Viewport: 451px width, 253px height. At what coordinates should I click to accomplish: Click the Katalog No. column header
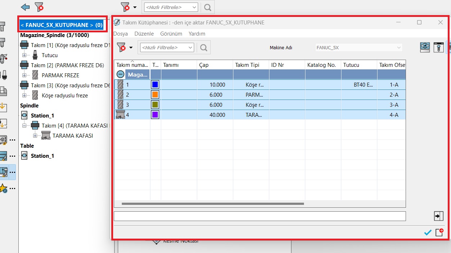323,65
